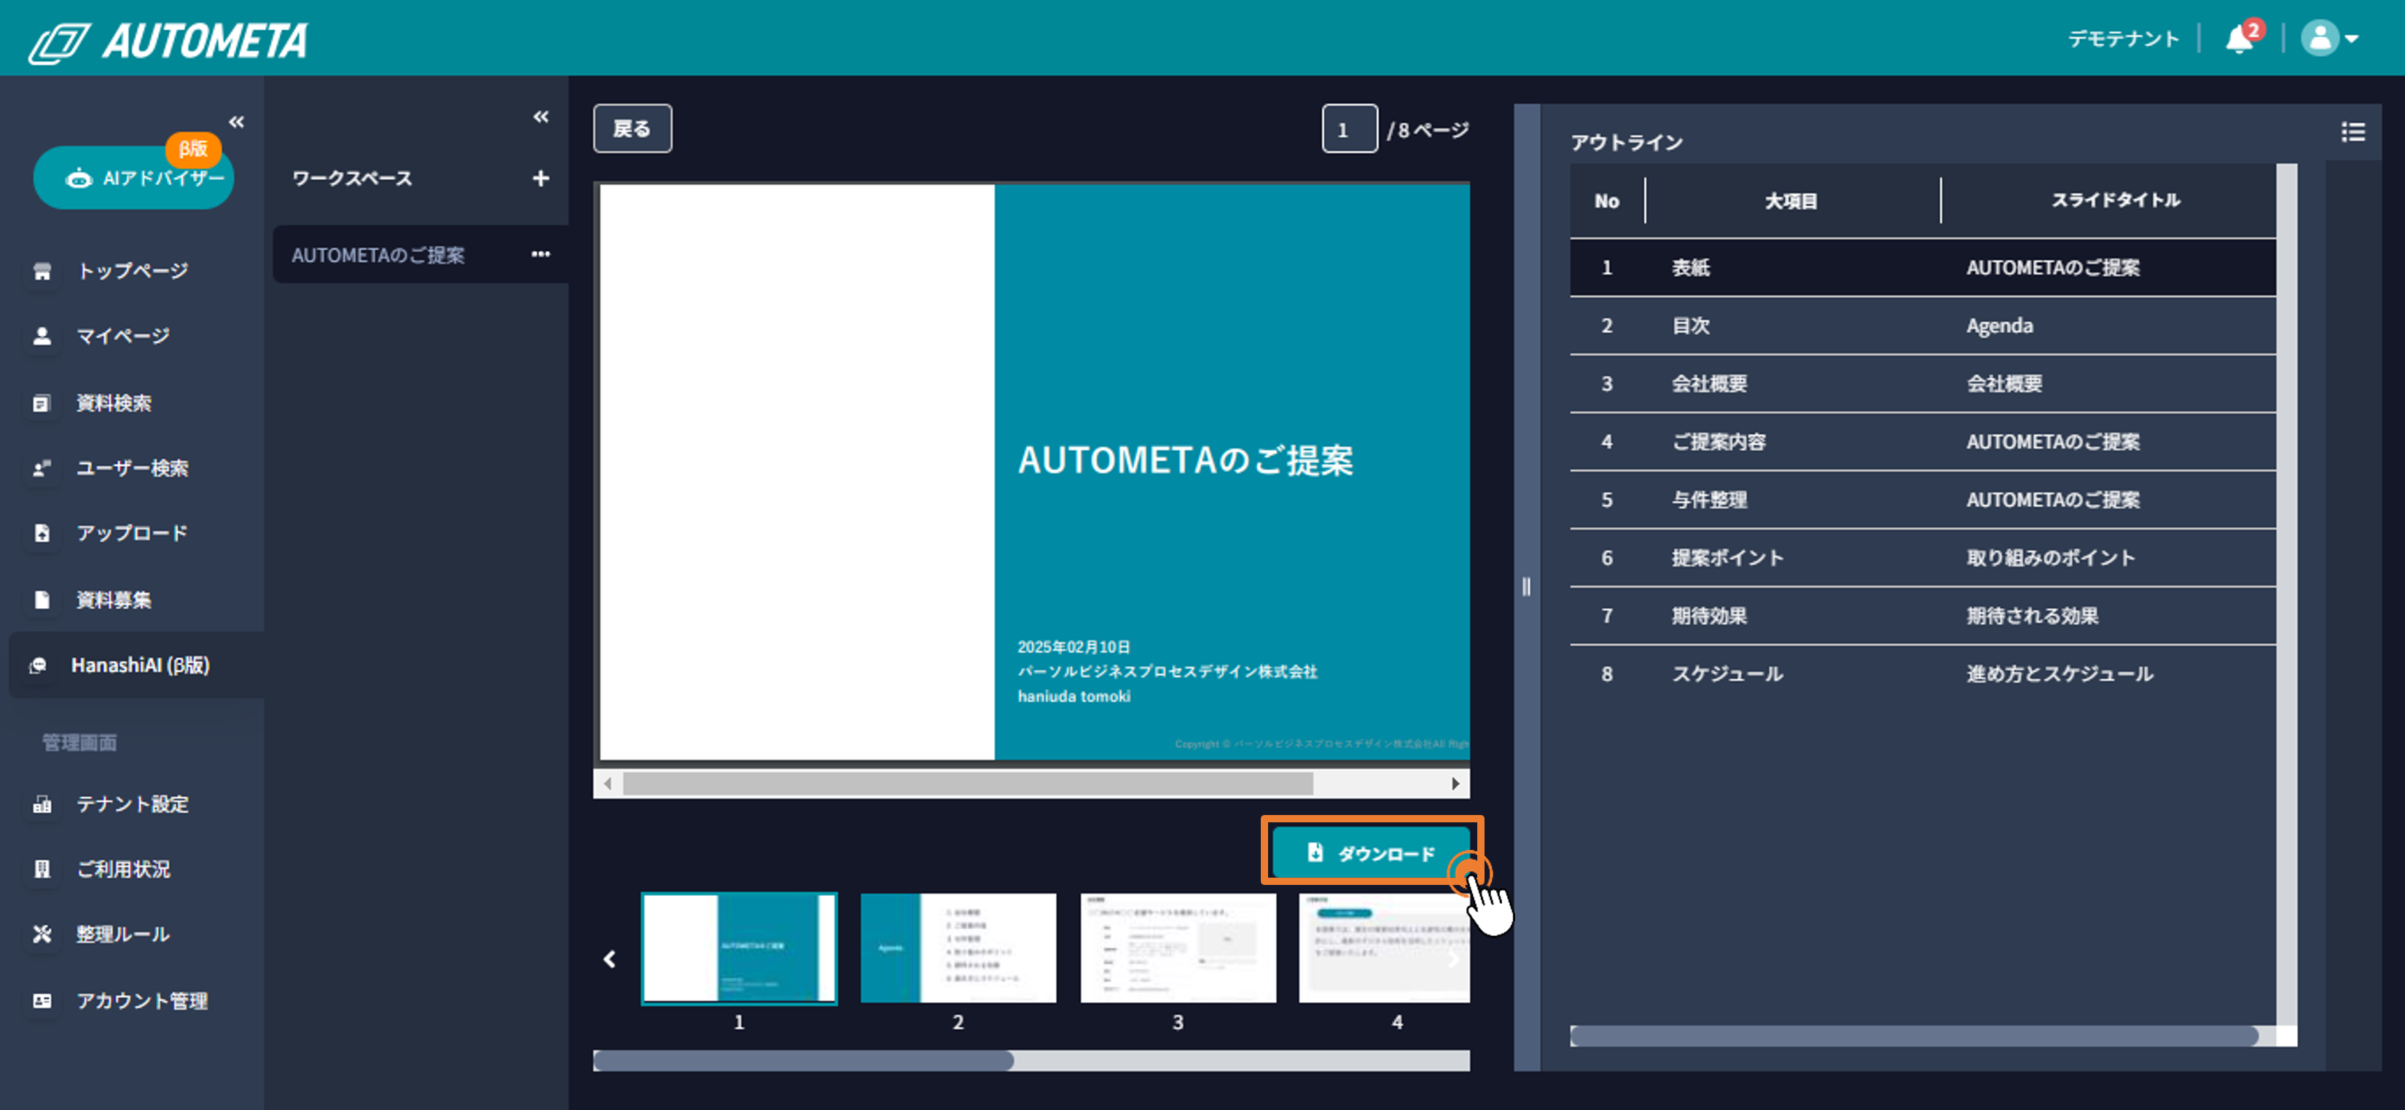Select outline row 7 期待効果
This screenshot has height=1110, width=2405.
(1923, 615)
